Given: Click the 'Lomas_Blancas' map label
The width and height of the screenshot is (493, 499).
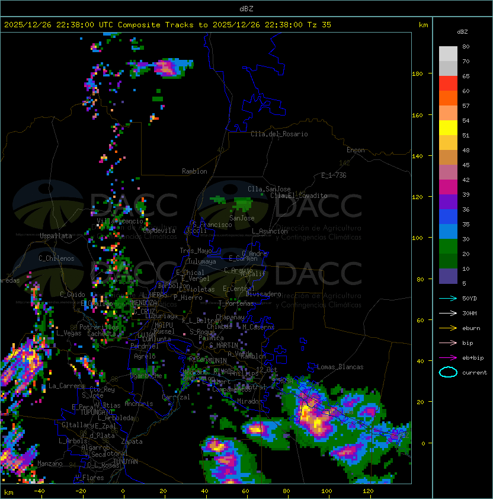Looking at the screenshot, I should click(x=340, y=367).
